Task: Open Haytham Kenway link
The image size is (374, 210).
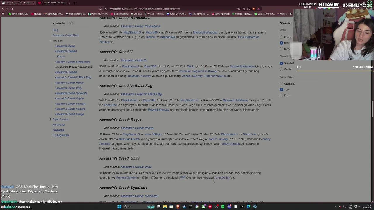Action: pyautogui.click(x=139, y=76)
